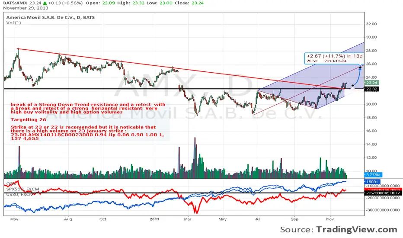The image size is (403, 238).
Task: Click the OBV indicator label
Action: coord(11,184)
